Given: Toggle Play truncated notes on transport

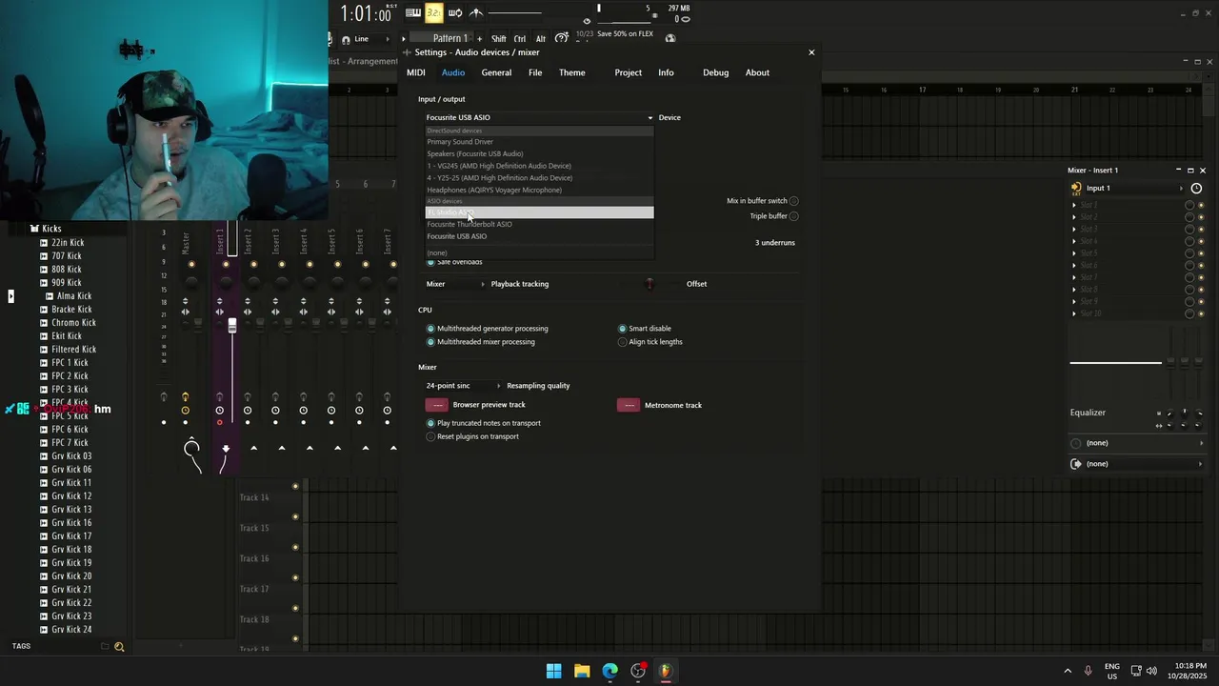Looking at the screenshot, I should click(430, 423).
